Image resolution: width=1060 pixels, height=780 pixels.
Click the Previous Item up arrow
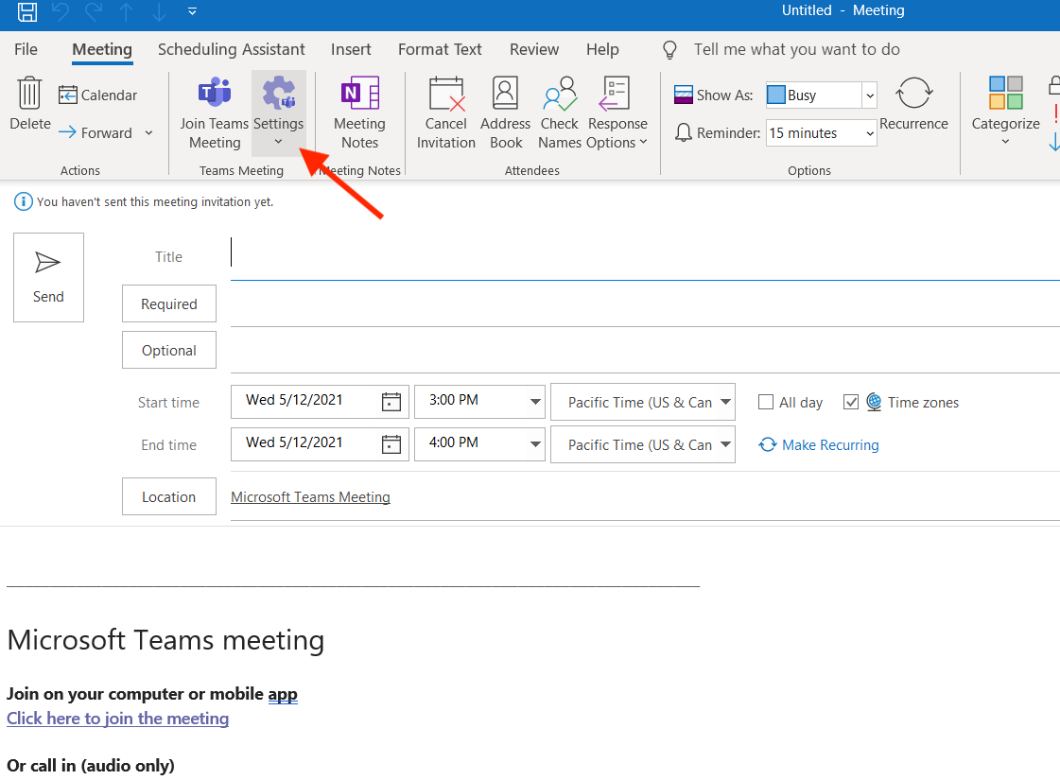127,10
